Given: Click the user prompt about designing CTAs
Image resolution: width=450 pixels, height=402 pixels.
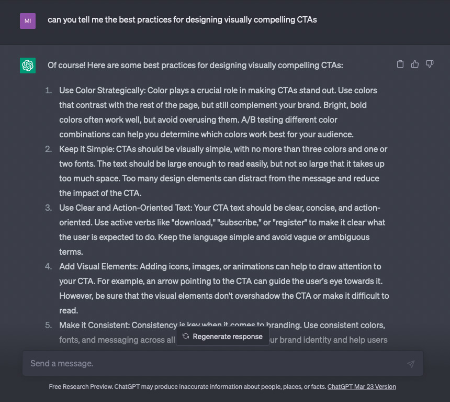Looking at the screenshot, I should pos(182,19).
